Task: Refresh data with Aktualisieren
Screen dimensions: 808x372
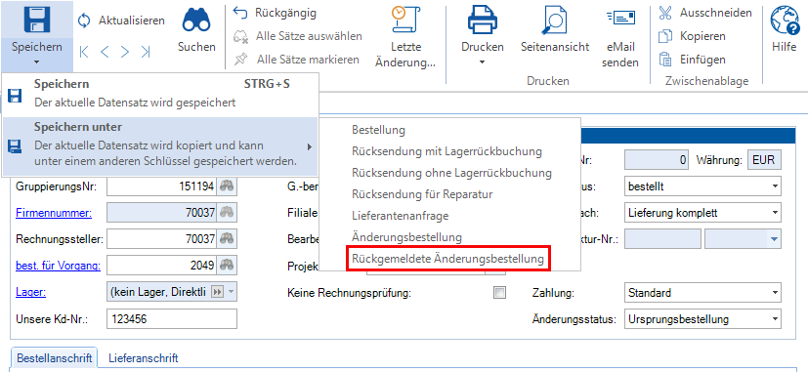Action: pyautogui.click(x=121, y=21)
